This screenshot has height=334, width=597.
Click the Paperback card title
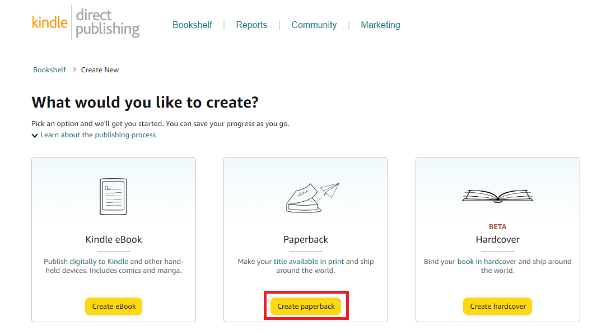(x=306, y=239)
